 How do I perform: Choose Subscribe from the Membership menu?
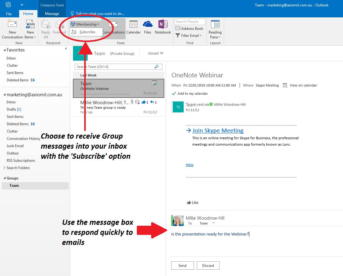click(86, 32)
